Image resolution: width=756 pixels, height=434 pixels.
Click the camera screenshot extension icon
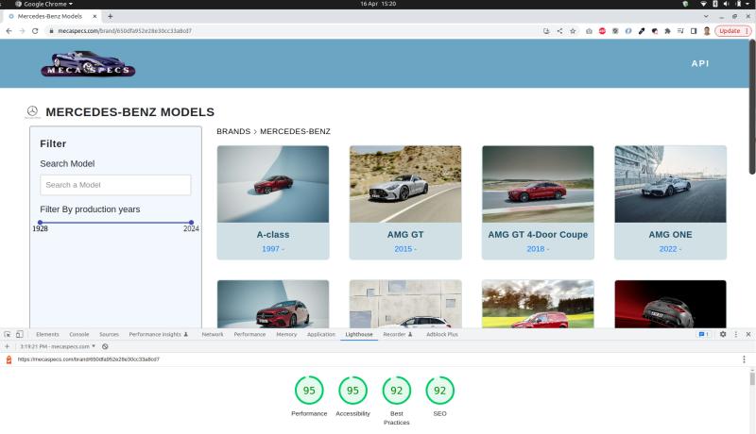589,31
